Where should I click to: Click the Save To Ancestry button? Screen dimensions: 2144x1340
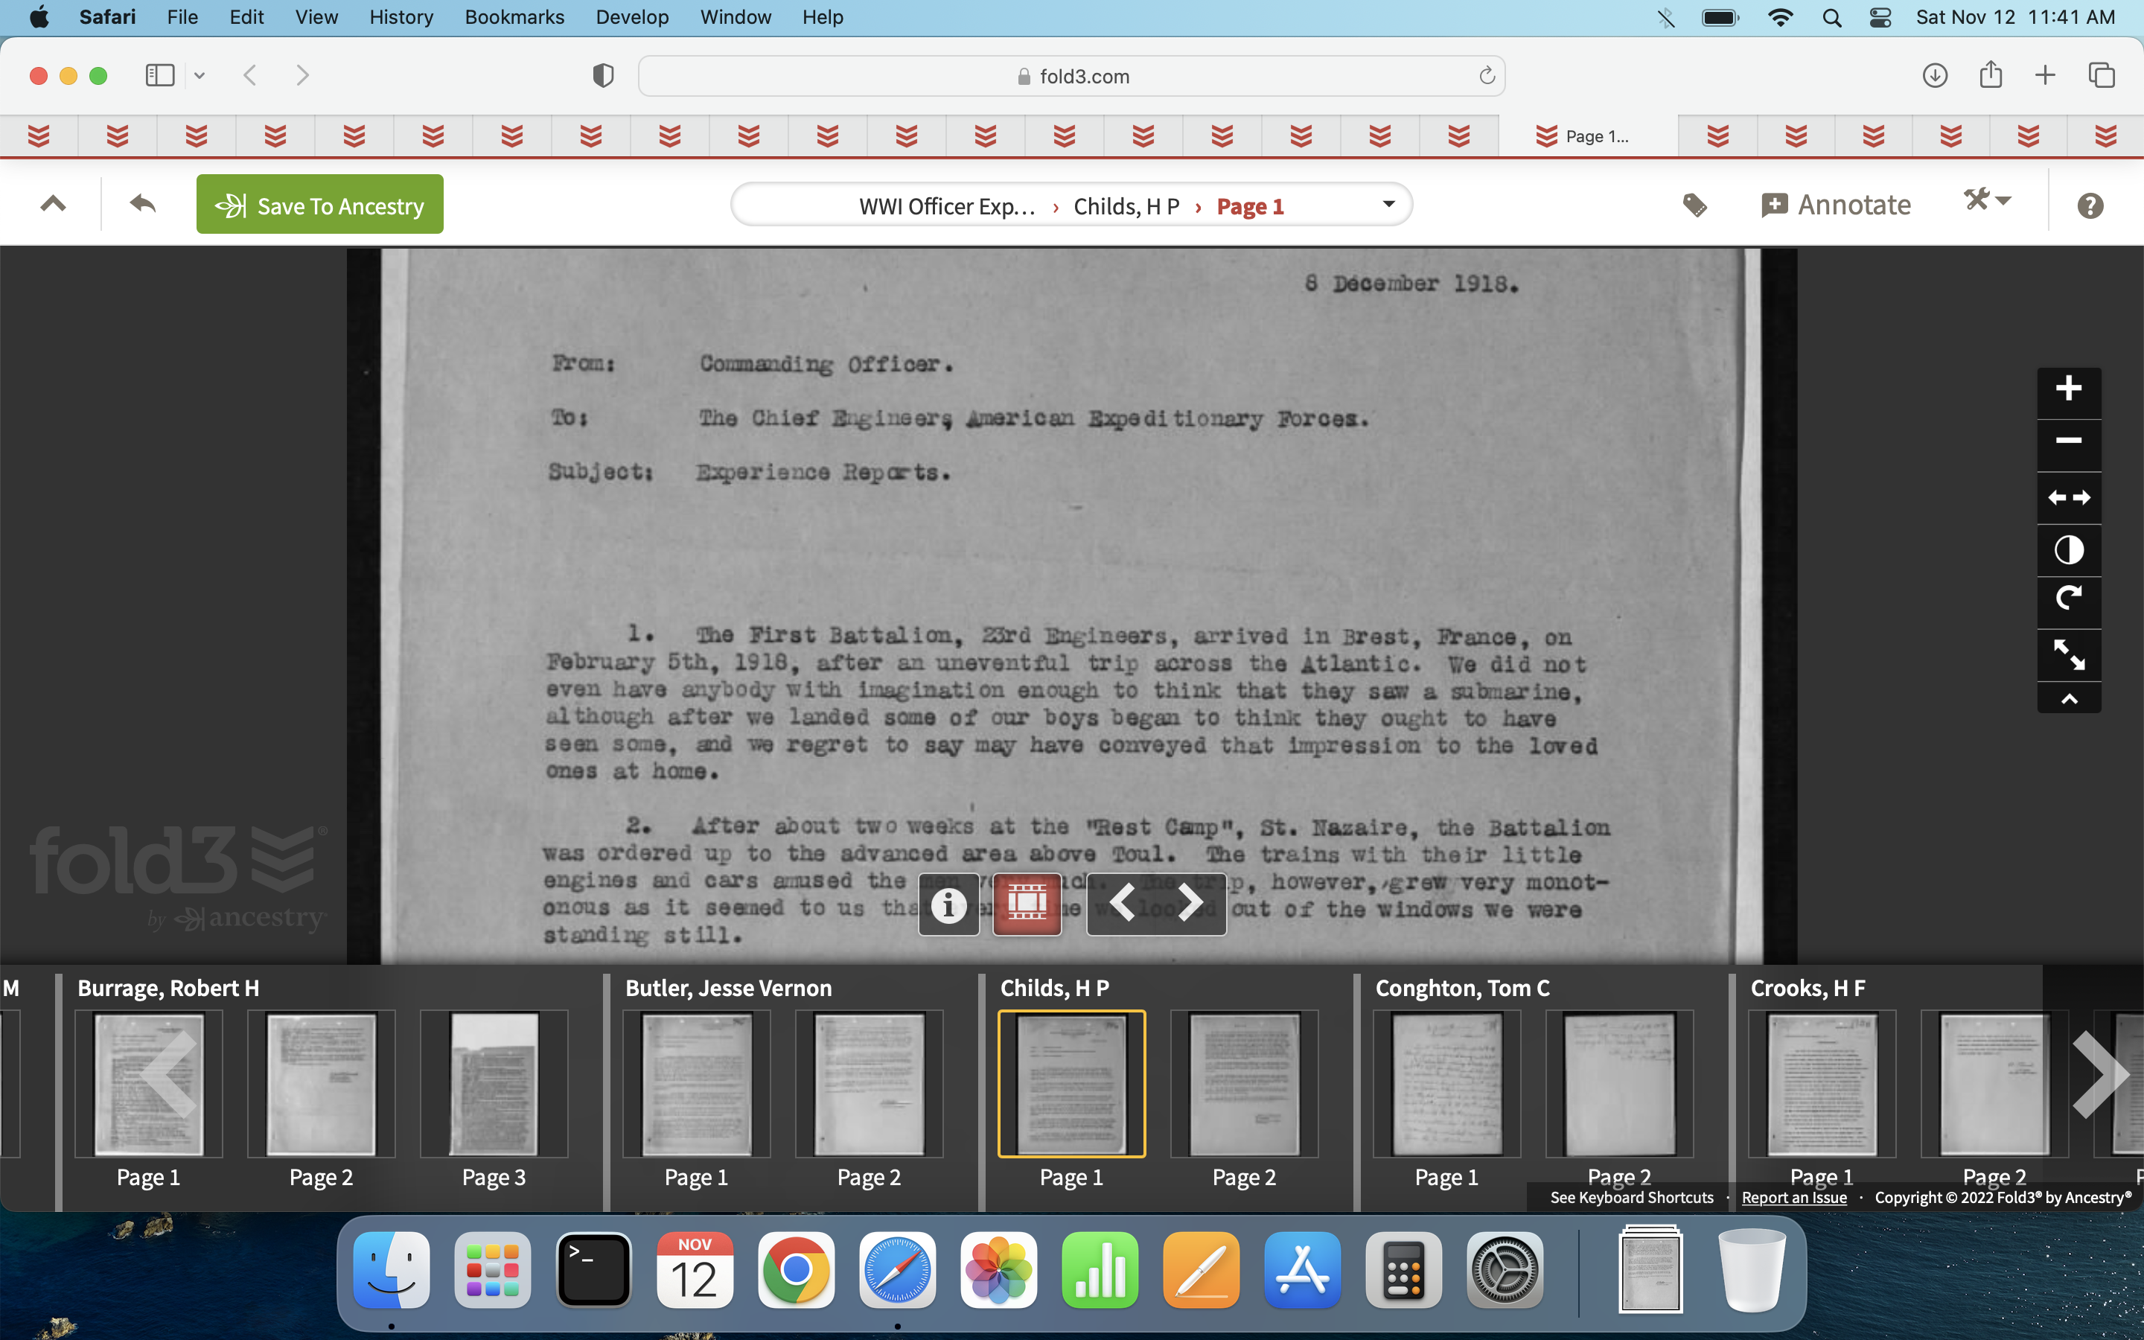[x=320, y=205]
